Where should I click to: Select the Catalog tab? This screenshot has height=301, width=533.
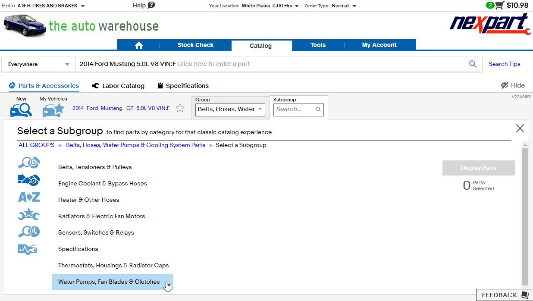tap(261, 46)
